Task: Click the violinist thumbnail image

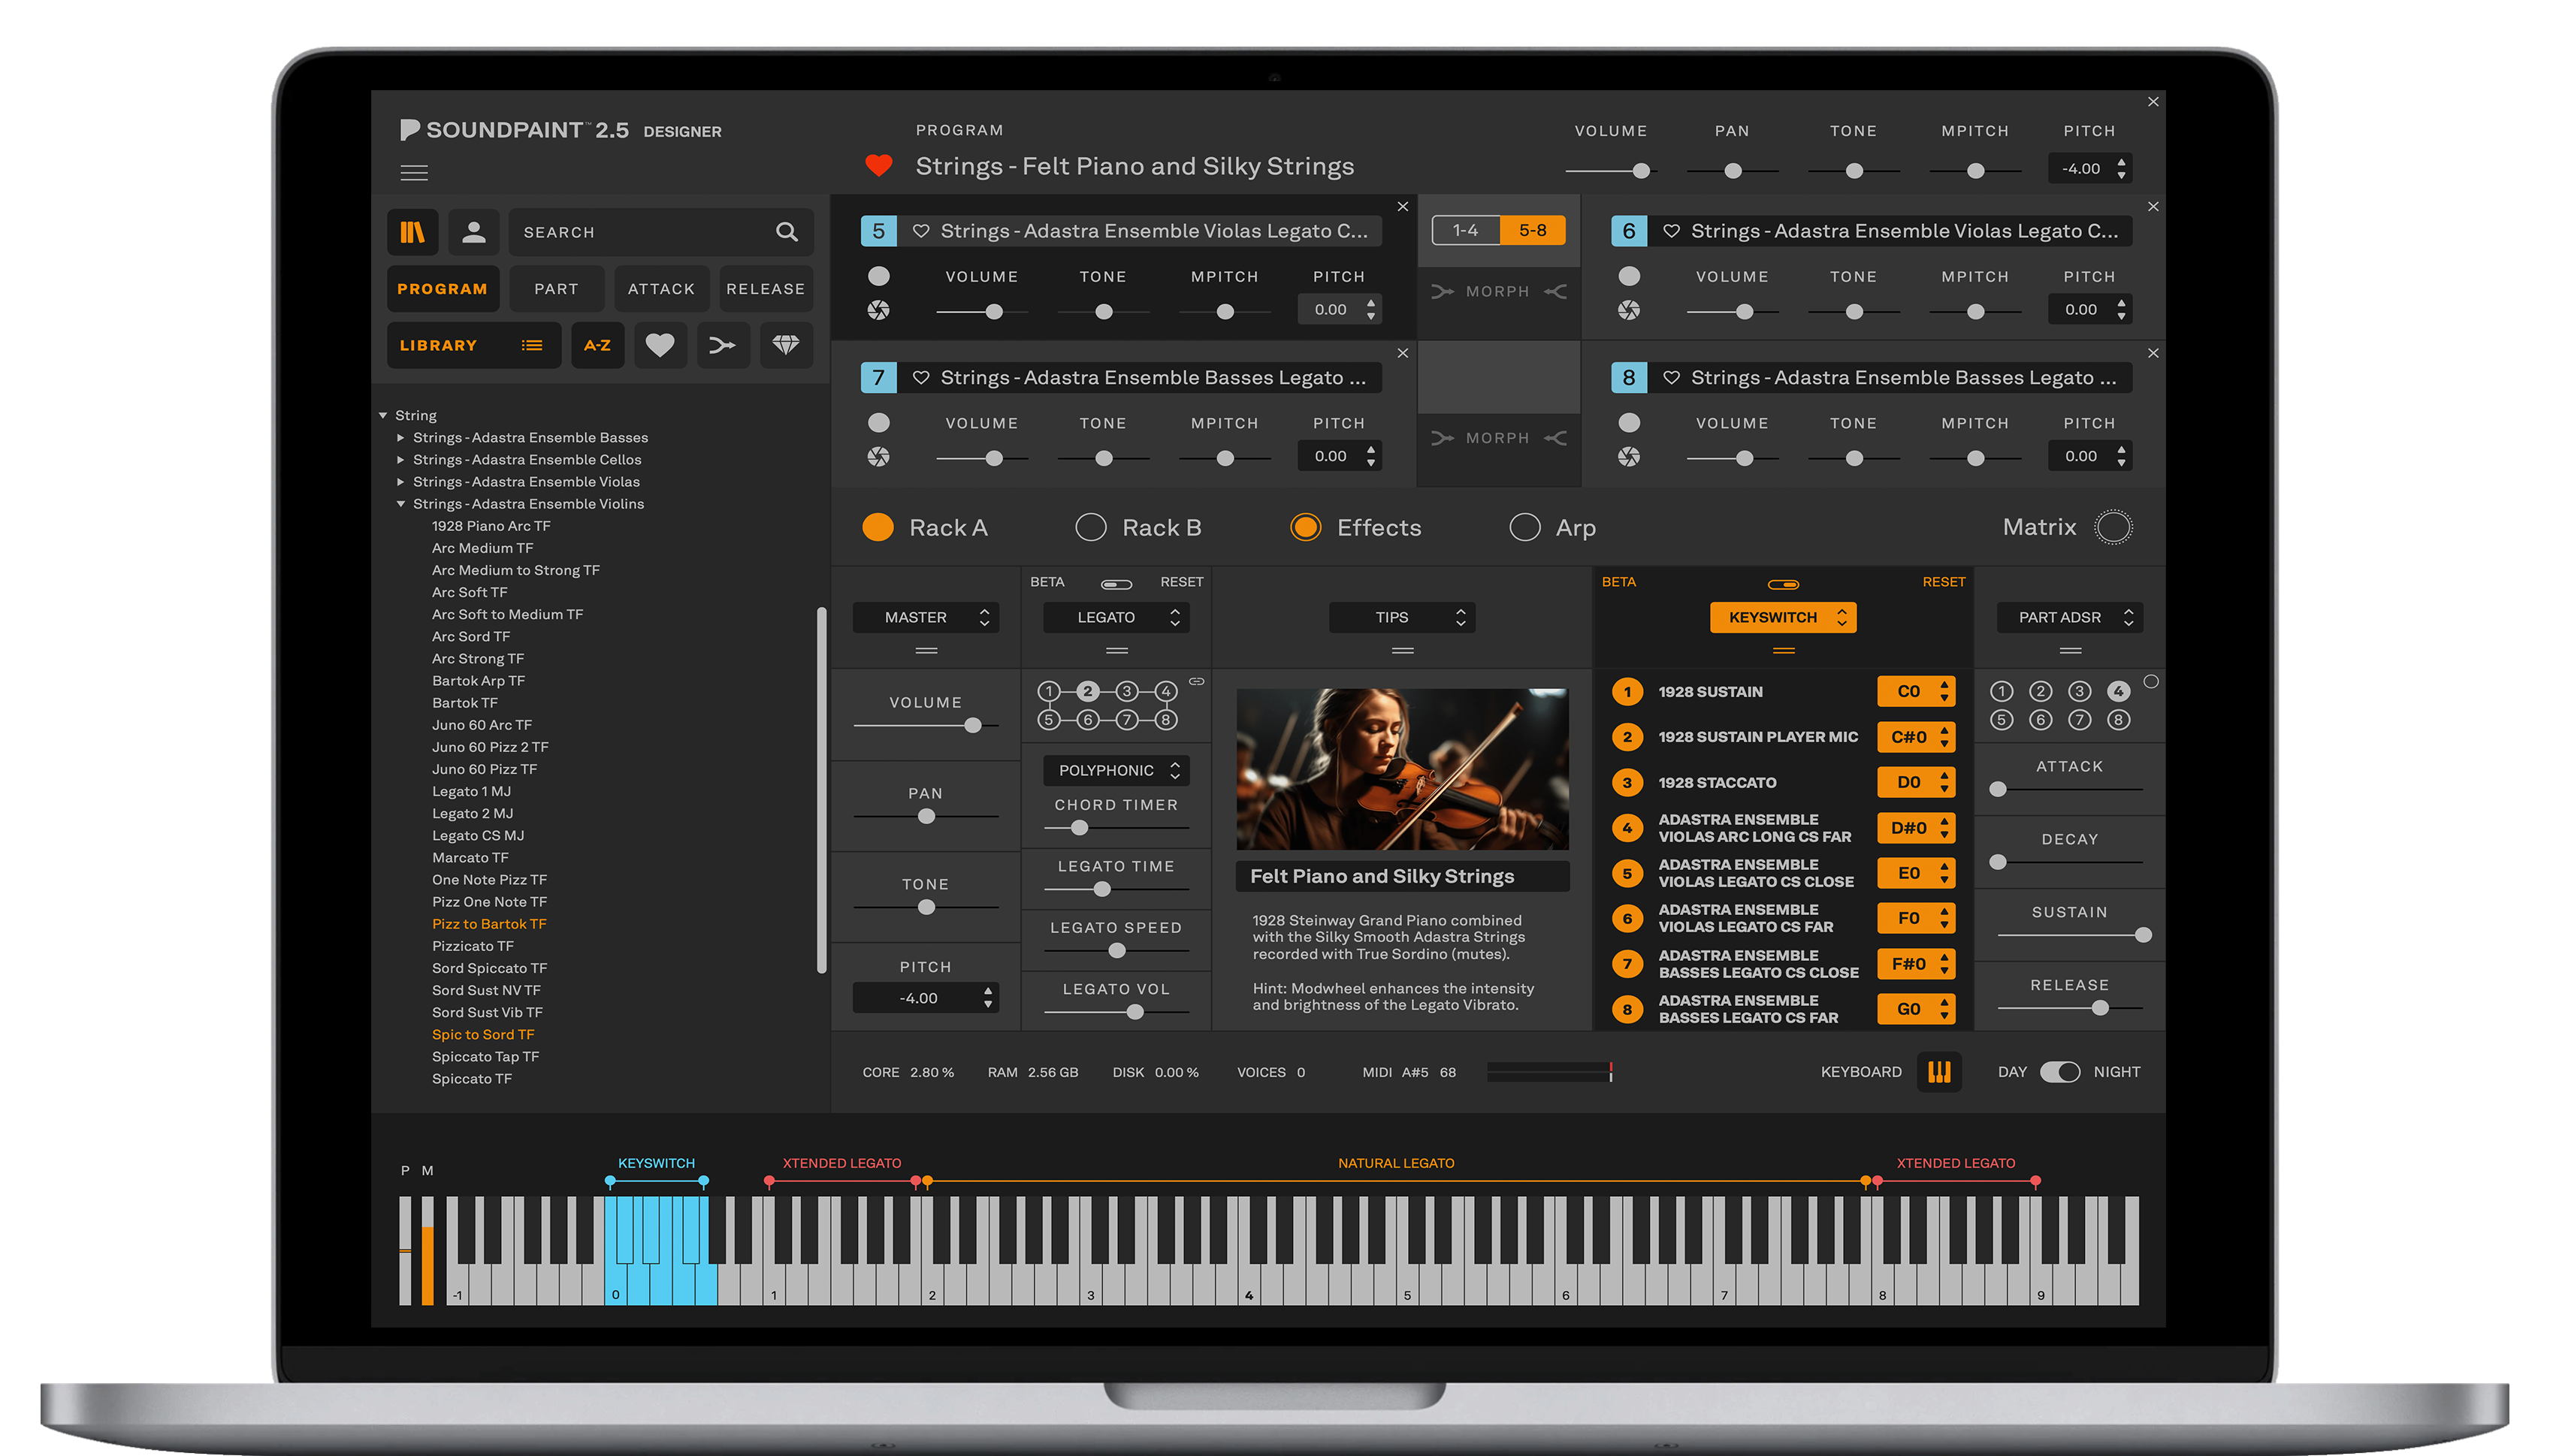Action: [x=1402, y=769]
